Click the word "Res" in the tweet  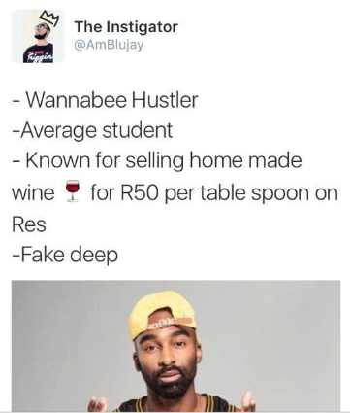(29, 224)
